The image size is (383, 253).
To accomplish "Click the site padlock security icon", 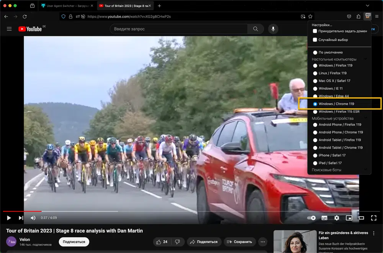I will pyautogui.click(x=70, y=16).
